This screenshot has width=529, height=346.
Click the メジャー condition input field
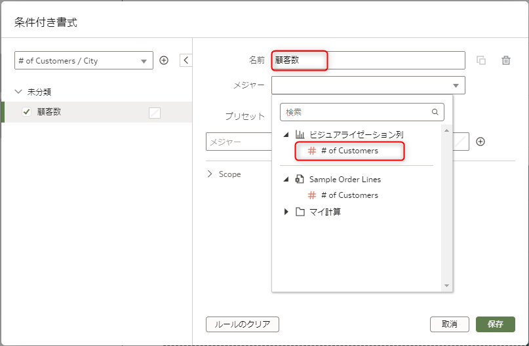click(x=239, y=142)
